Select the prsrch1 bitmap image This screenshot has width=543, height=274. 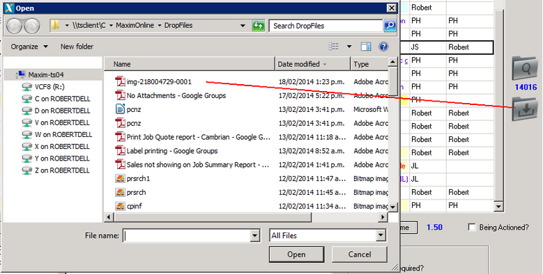coord(132,179)
